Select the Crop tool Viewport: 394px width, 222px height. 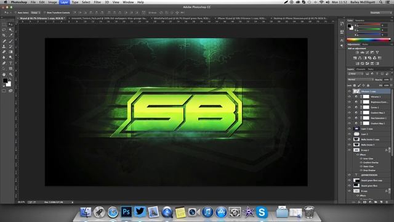tap(4, 36)
